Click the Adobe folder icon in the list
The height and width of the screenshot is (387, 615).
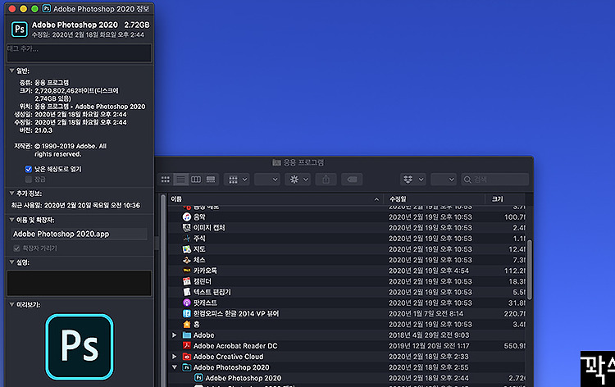pyautogui.click(x=187, y=335)
